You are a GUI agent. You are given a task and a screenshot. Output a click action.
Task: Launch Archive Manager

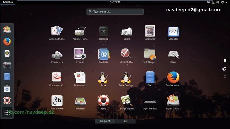tap(80, 33)
